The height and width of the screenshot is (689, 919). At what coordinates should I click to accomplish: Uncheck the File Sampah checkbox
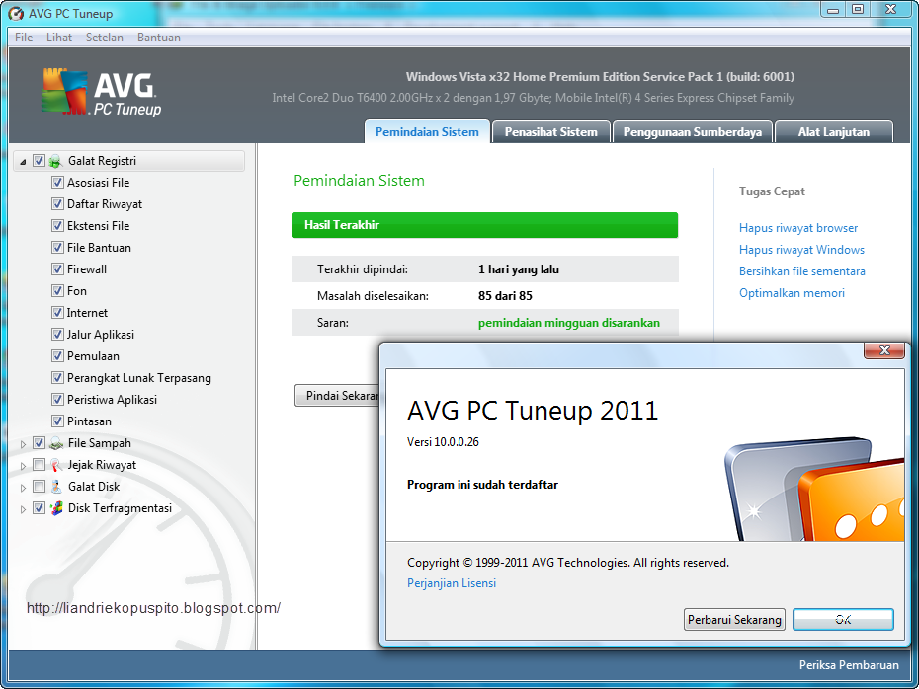pos(39,443)
